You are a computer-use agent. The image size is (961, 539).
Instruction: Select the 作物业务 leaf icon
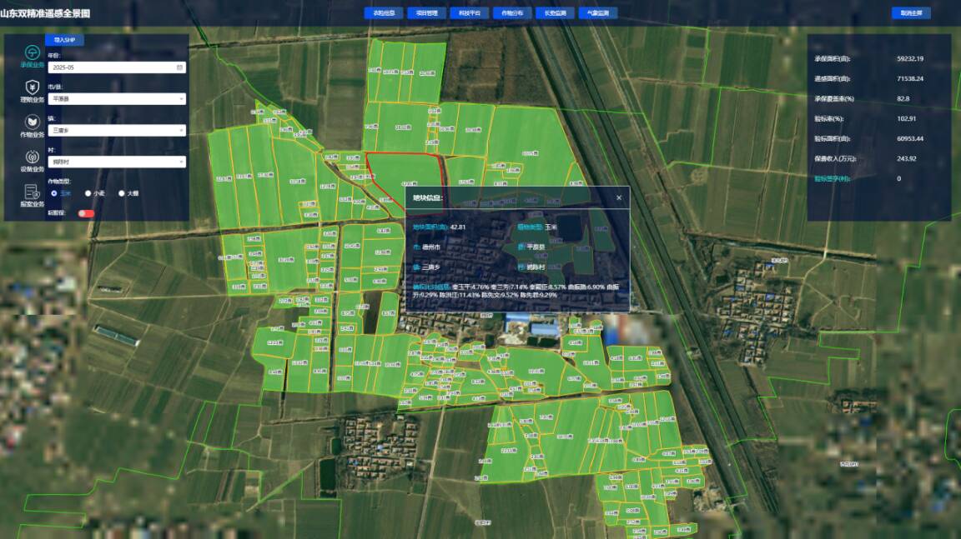(32, 122)
